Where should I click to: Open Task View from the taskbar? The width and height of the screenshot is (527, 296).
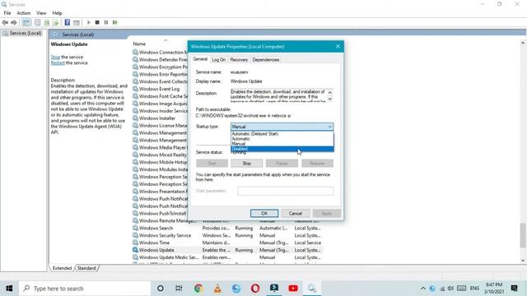pos(179,289)
